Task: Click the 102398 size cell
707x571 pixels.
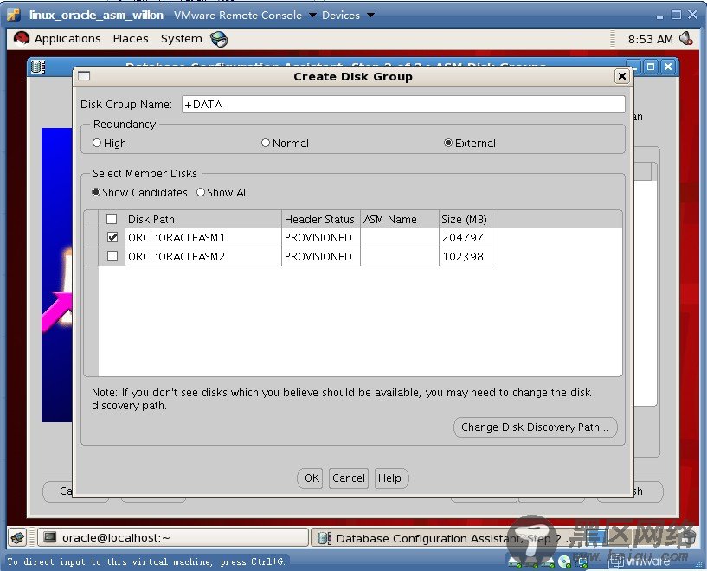Action: pos(466,256)
